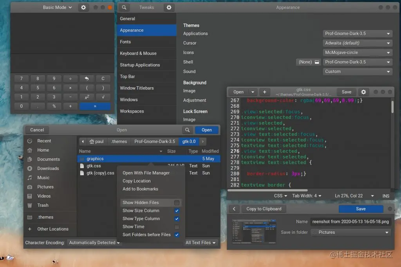Open the Icons theme dropdown

[x=357, y=53]
